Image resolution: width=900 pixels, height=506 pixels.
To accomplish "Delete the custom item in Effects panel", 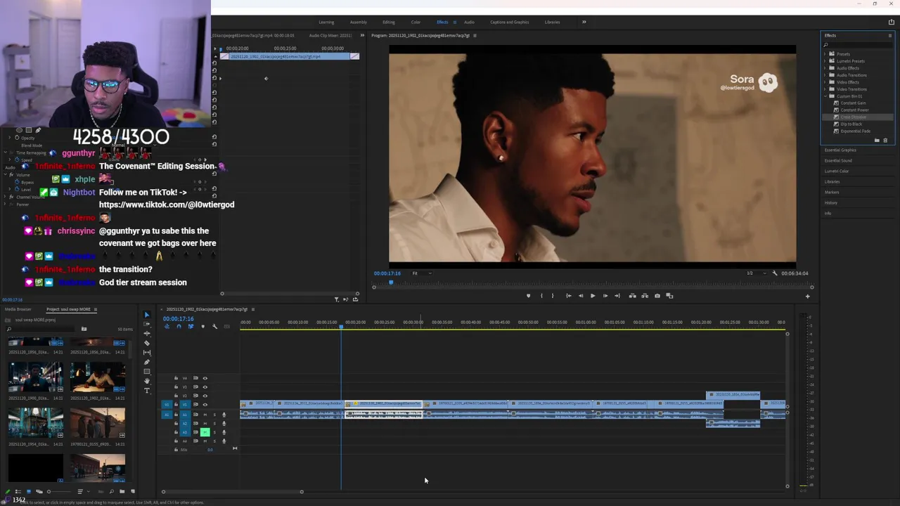I will 885,141.
